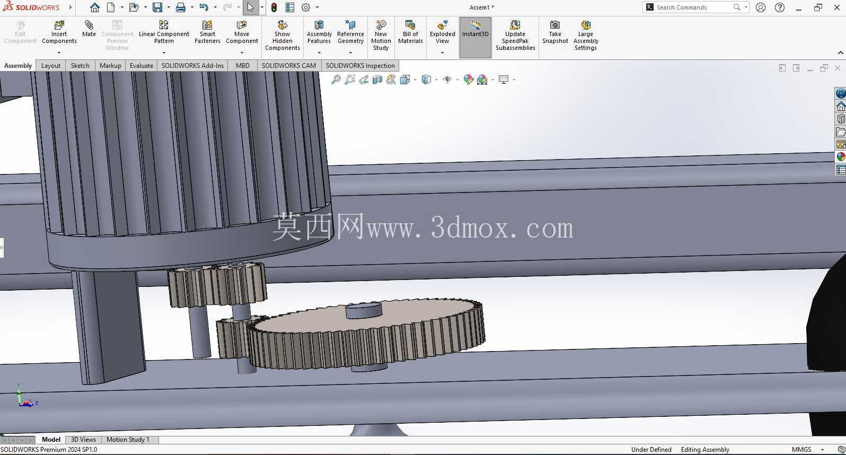Create a new document with the New icon

click(111, 7)
